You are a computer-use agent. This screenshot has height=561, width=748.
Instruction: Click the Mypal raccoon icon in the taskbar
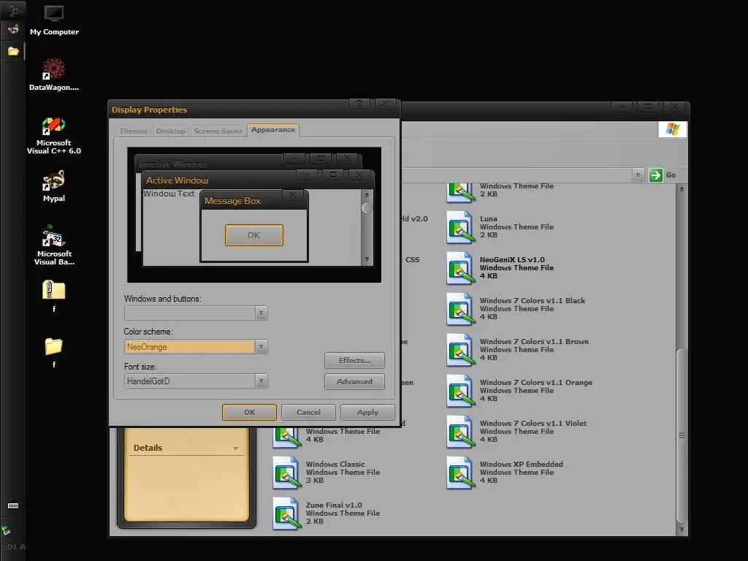point(13,29)
